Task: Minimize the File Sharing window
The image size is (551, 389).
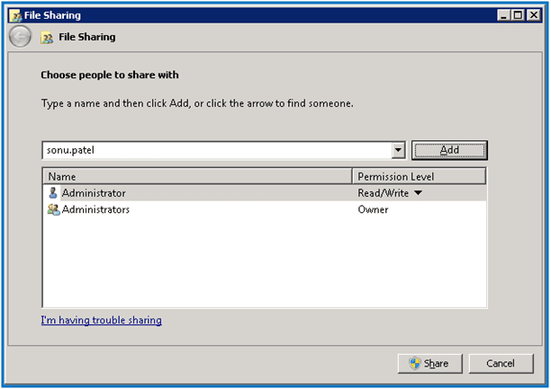Action: click(505, 15)
